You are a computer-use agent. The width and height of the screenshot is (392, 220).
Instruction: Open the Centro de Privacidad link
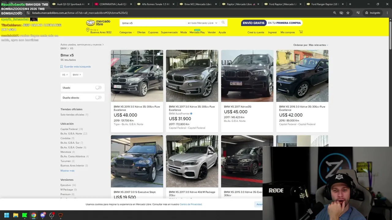pyautogui.click(x=191, y=204)
